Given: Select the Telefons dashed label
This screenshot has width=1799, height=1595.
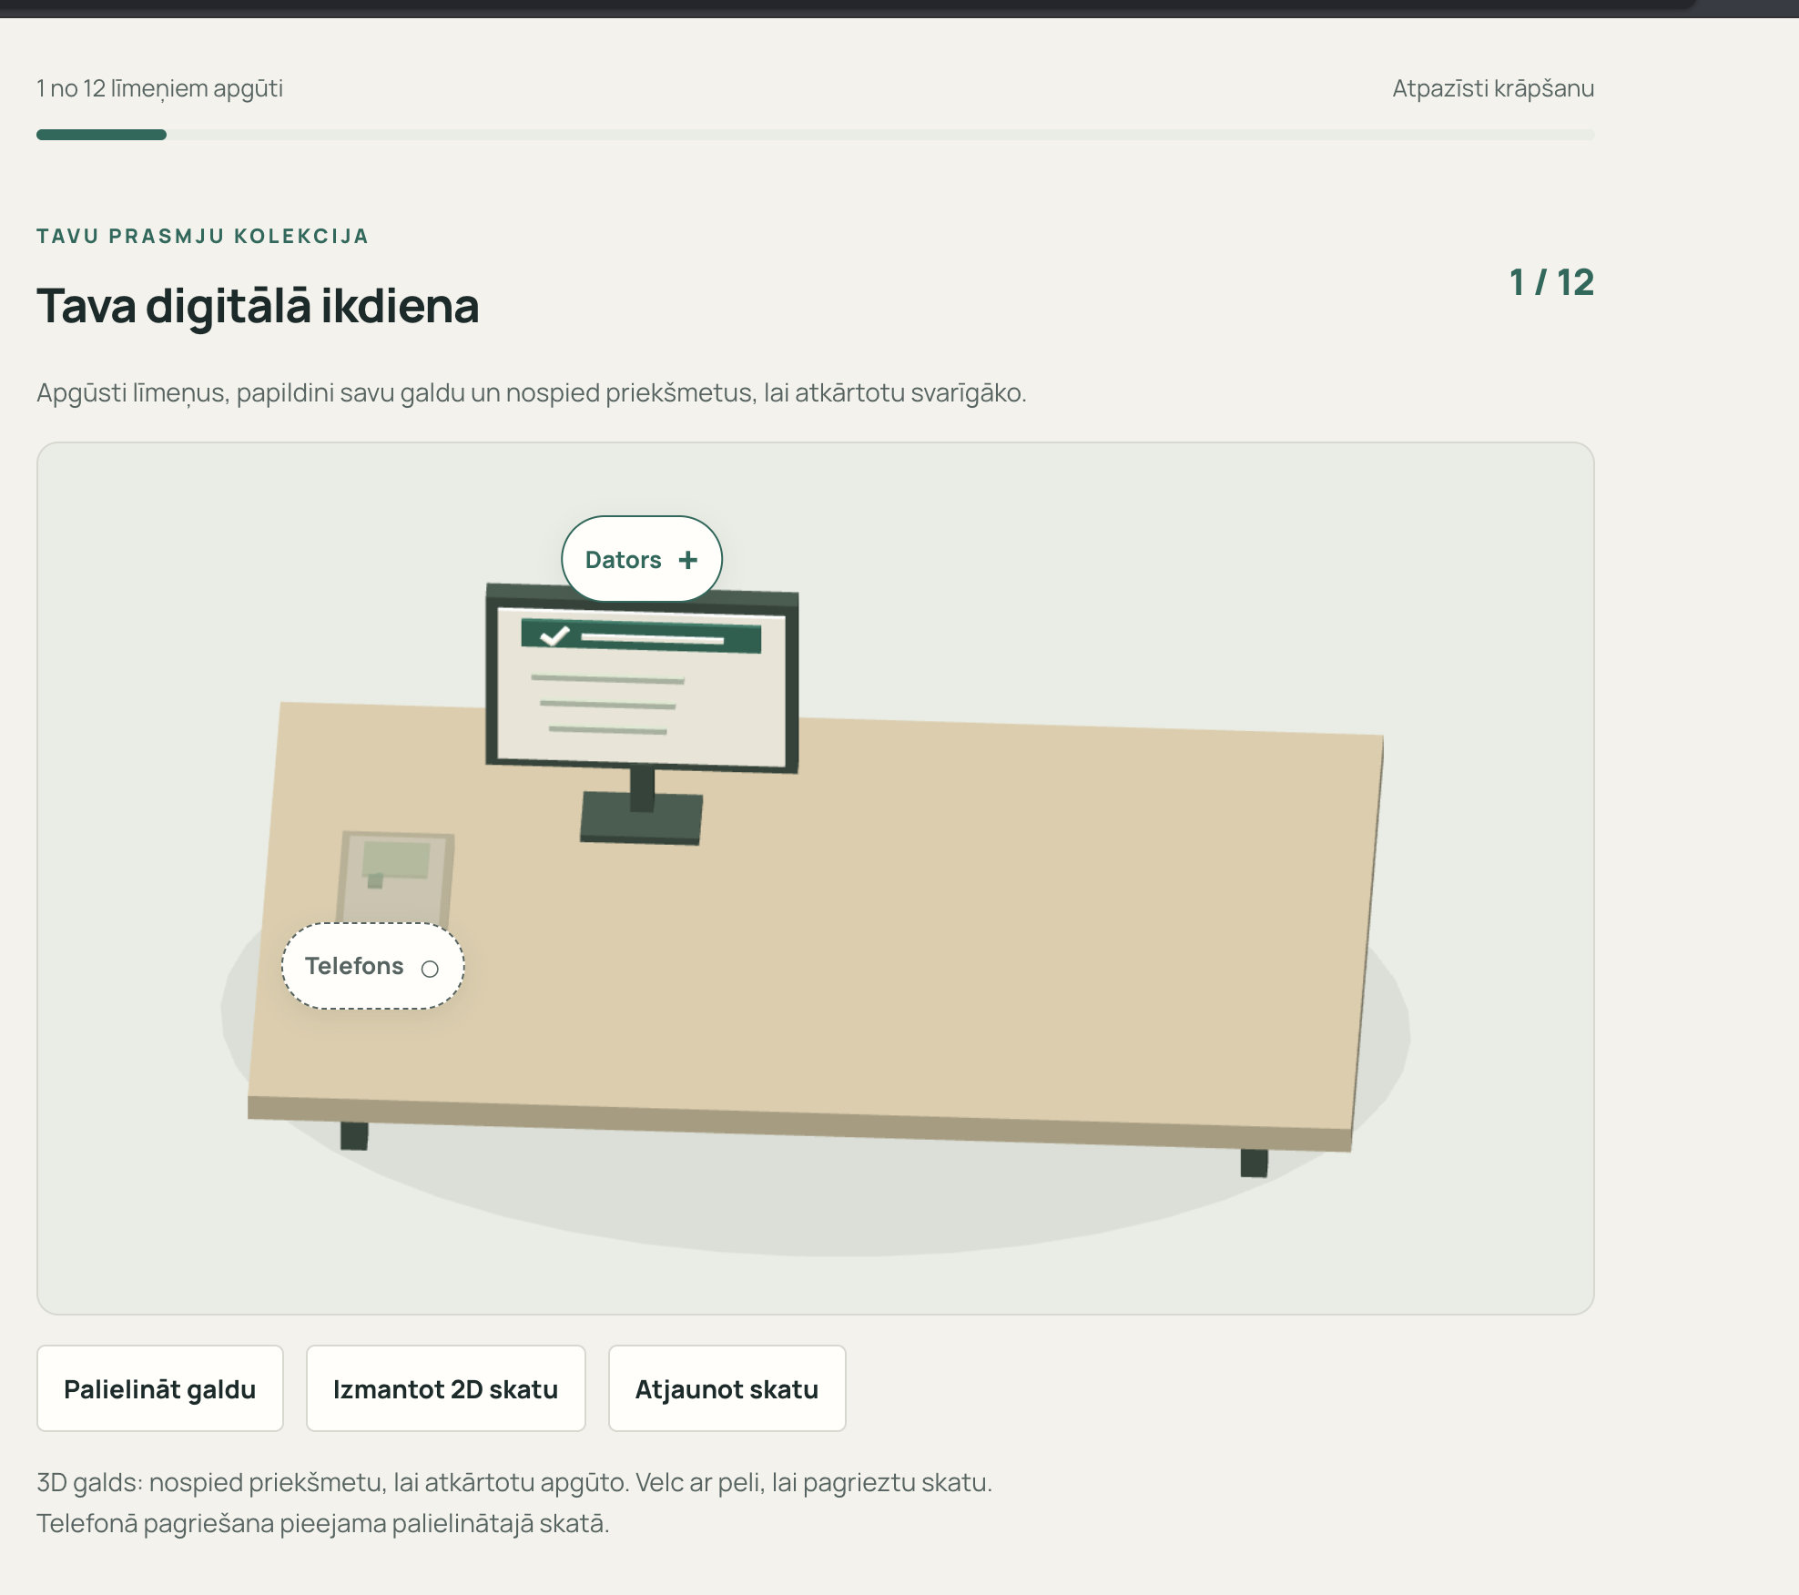Looking at the screenshot, I should tap(373, 966).
